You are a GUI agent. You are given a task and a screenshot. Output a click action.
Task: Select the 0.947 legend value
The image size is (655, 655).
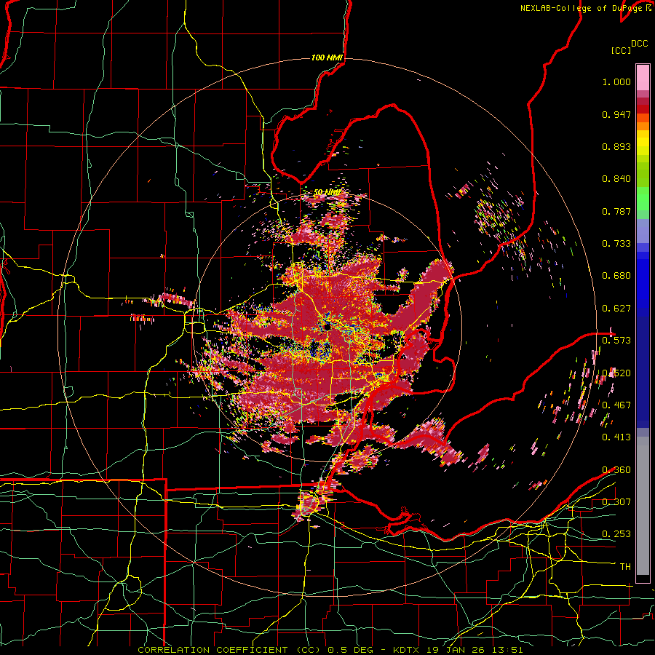point(616,114)
